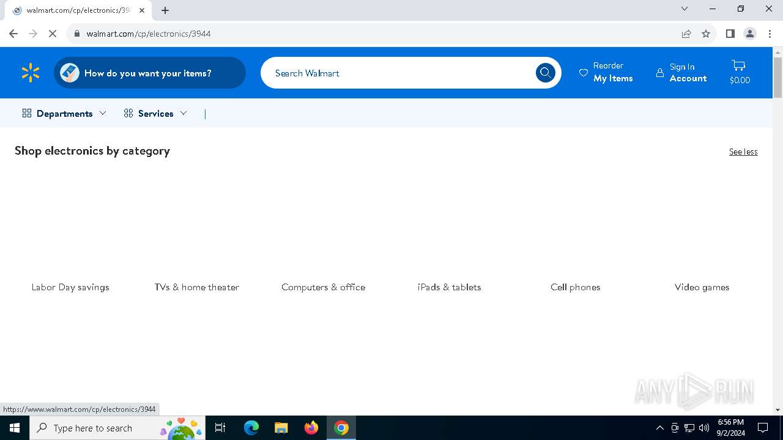Close the walmart.com tab

point(142,10)
